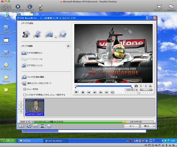
Task: Cut video with scissors icon
Action: [150, 86]
